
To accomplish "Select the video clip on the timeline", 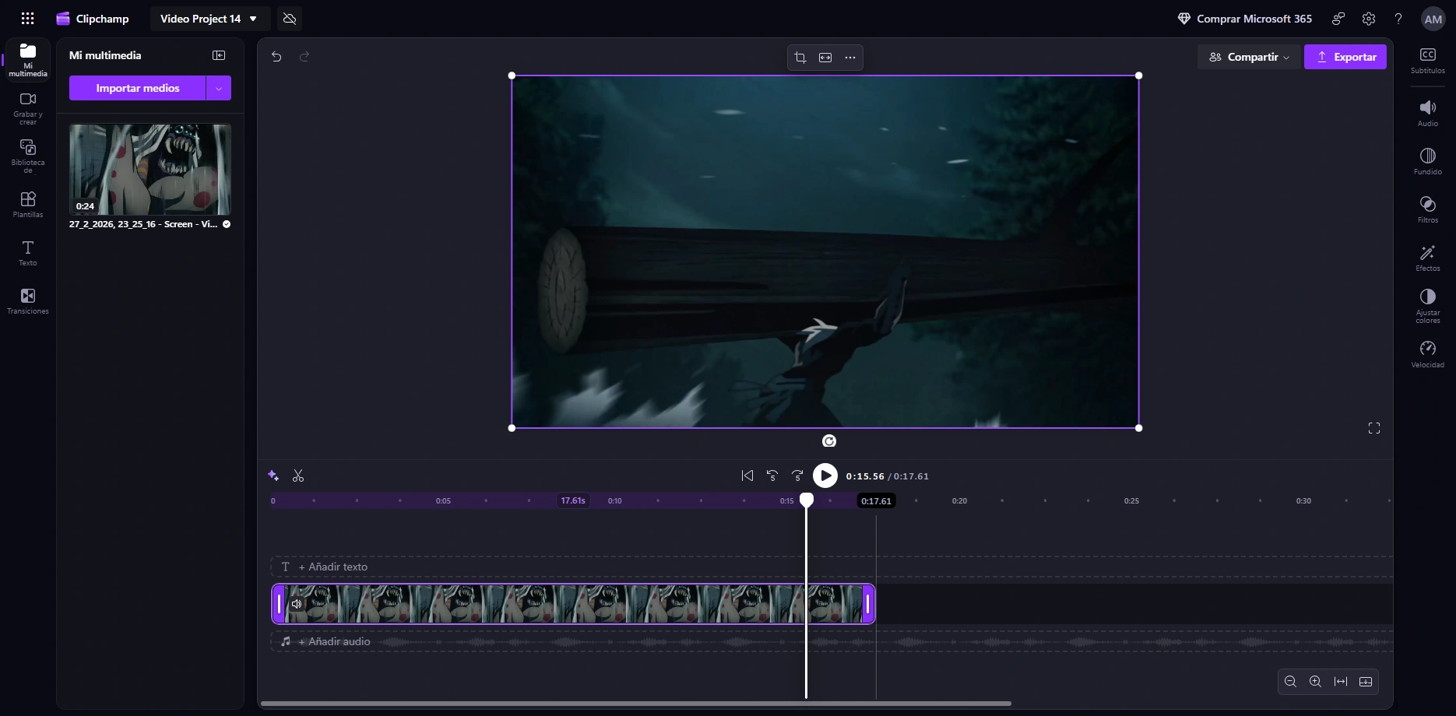I will 573,604.
